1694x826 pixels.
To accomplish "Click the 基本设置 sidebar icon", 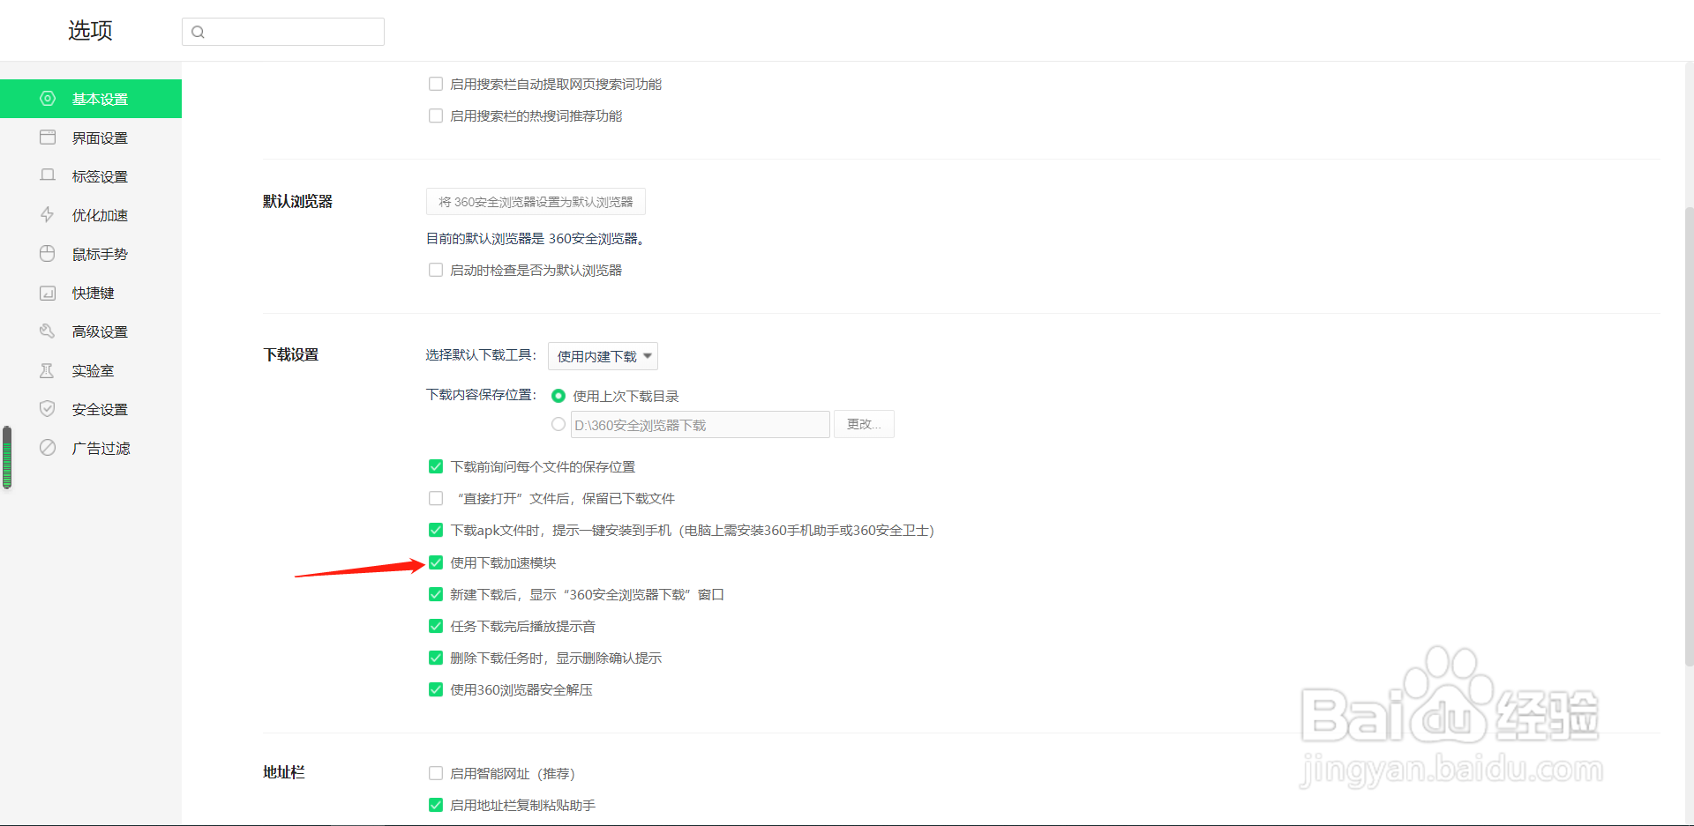I will 48,99.
